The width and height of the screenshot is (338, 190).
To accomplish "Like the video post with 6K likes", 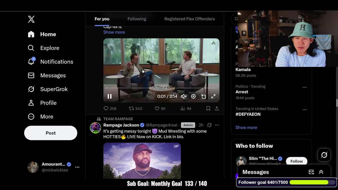I will pos(160,108).
